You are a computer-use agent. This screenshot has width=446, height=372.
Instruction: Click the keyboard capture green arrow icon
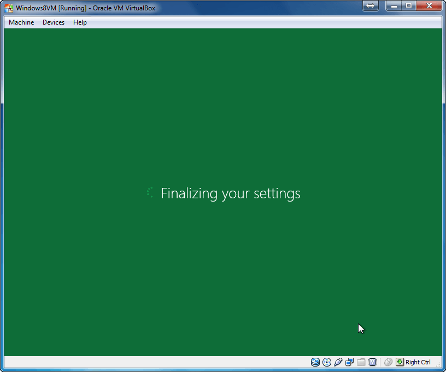pyautogui.click(x=400, y=362)
